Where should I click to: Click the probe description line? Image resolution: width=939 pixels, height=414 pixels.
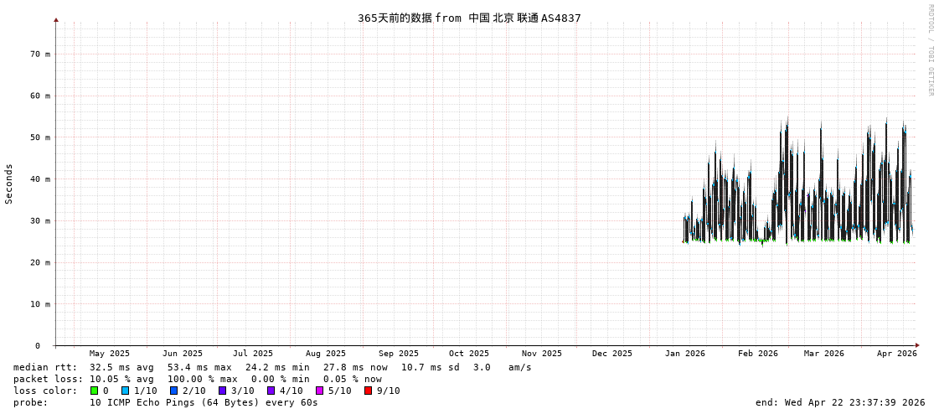[x=166, y=402]
